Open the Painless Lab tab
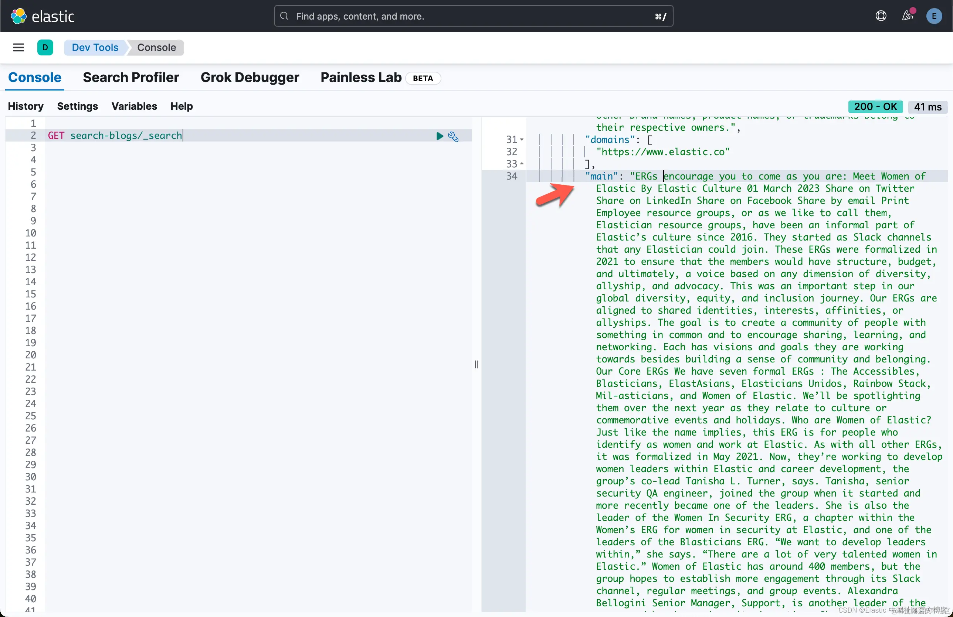This screenshot has height=617, width=953. tap(361, 78)
